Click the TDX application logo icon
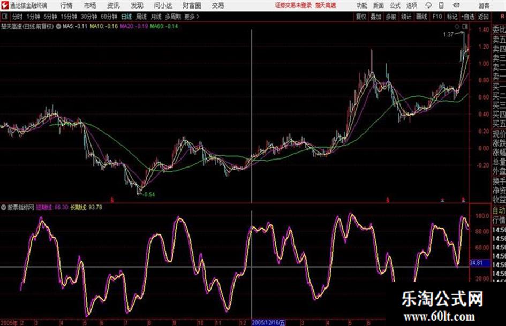This screenshot has height=326, width=506. click(4, 5)
